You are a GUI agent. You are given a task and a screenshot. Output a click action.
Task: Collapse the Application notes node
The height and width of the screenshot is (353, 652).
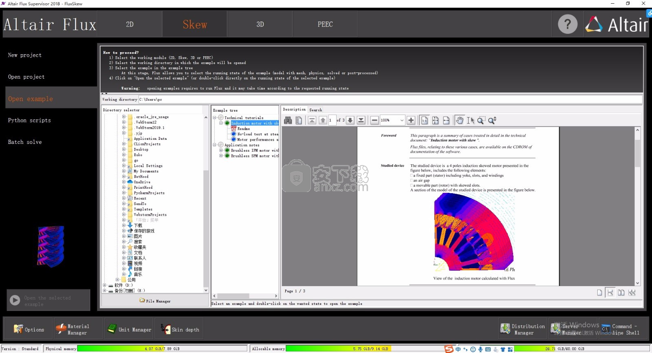pyautogui.click(x=215, y=145)
